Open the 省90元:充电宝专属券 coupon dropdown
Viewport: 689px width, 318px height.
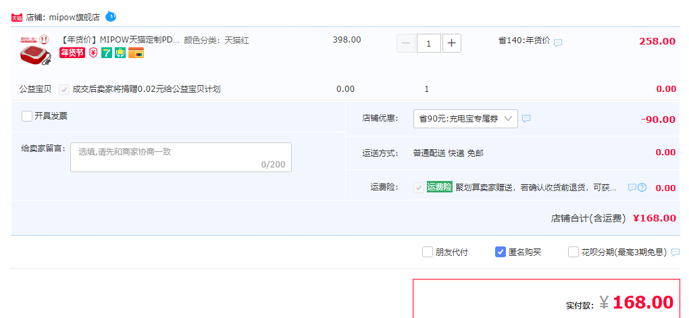pos(465,119)
